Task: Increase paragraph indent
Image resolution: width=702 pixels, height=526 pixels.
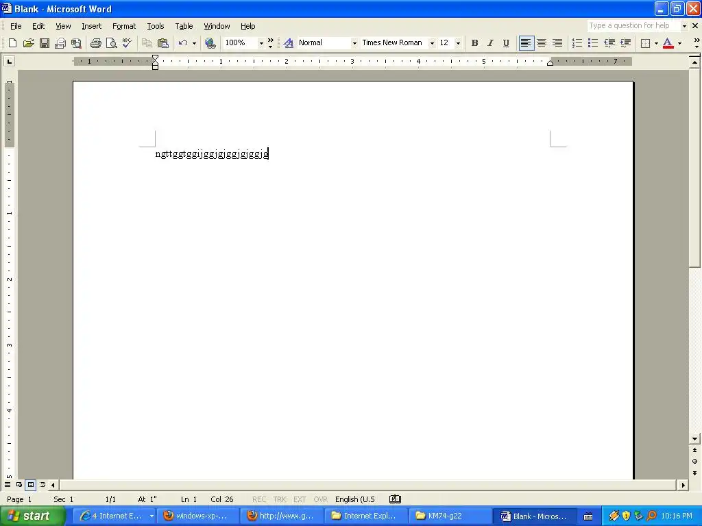Action: (625, 43)
